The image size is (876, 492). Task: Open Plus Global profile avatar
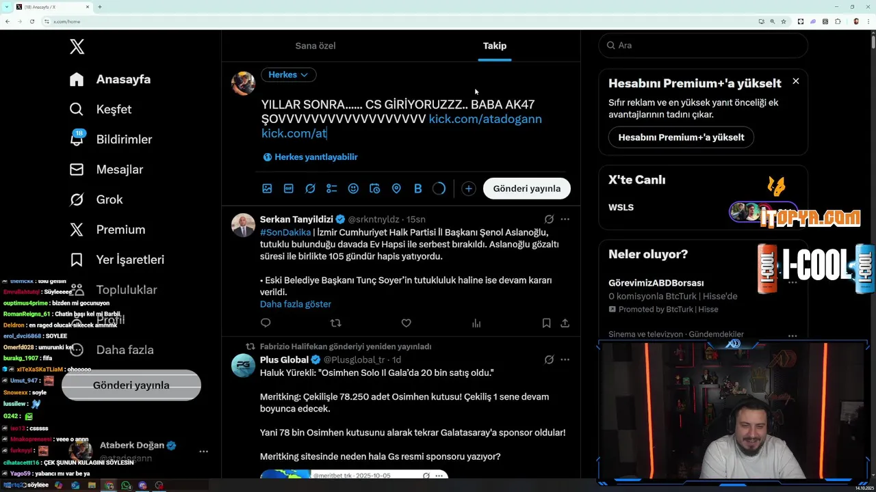(x=243, y=365)
